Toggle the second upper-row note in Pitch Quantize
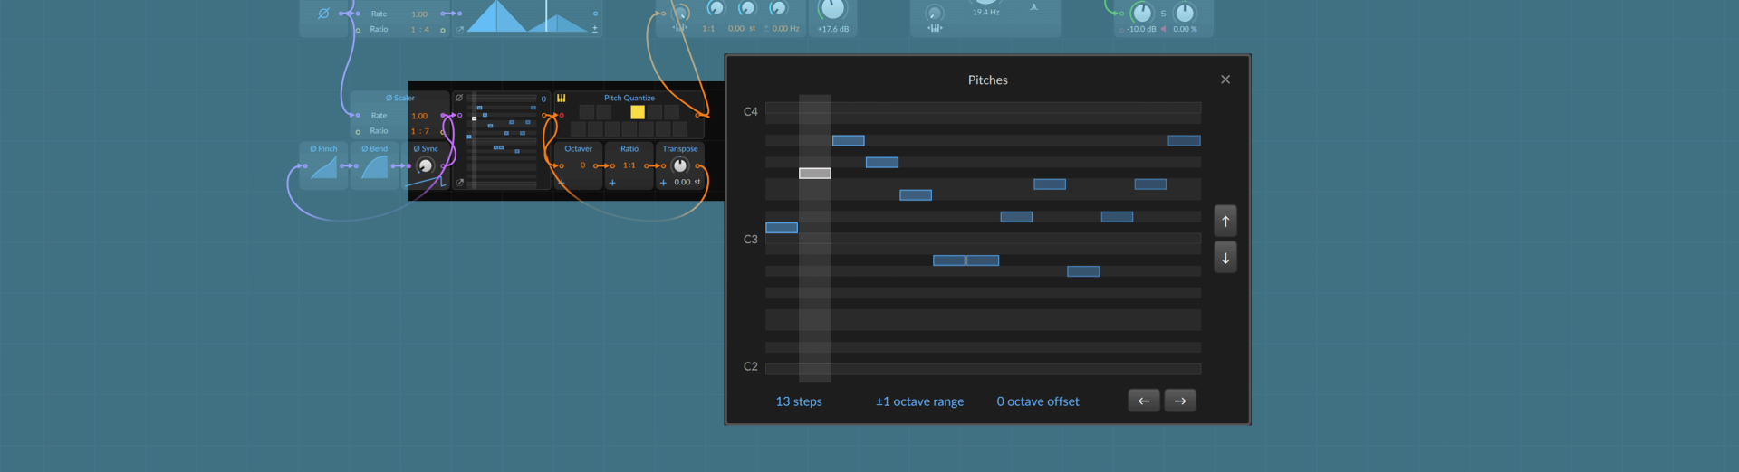Viewport: 1739px width, 472px height. click(603, 112)
